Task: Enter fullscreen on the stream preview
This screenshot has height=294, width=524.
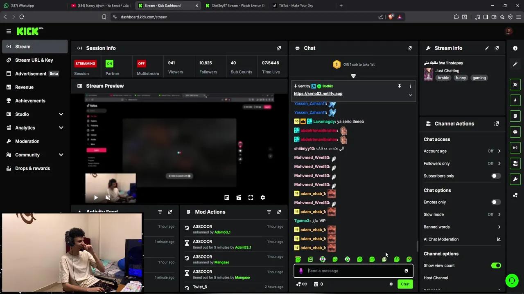Action: [251, 198]
